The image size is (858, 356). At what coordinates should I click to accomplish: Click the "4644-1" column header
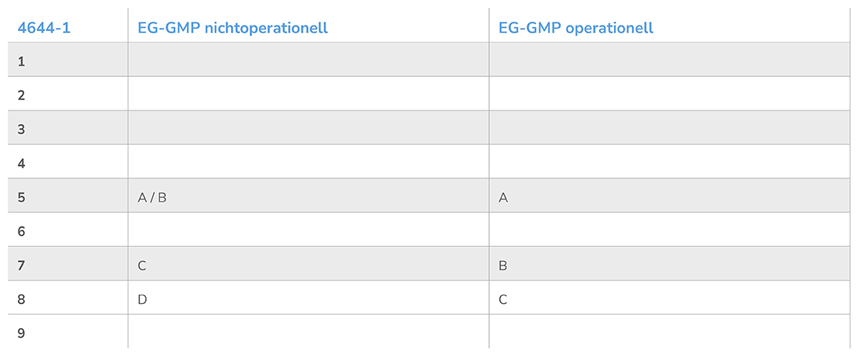(x=44, y=28)
